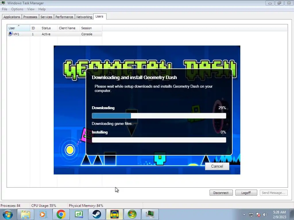Click the network tray icon
The height and width of the screenshot is (220, 294).
click(x=251, y=215)
